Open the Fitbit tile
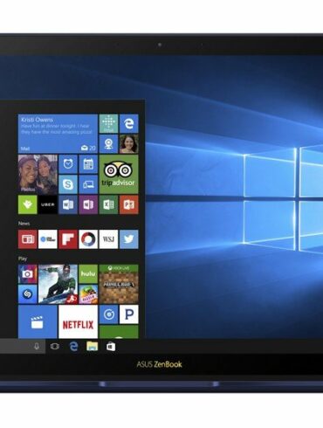The height and width of the screenshot is (428, 323). pyautogui.click(x=108, y=123)
